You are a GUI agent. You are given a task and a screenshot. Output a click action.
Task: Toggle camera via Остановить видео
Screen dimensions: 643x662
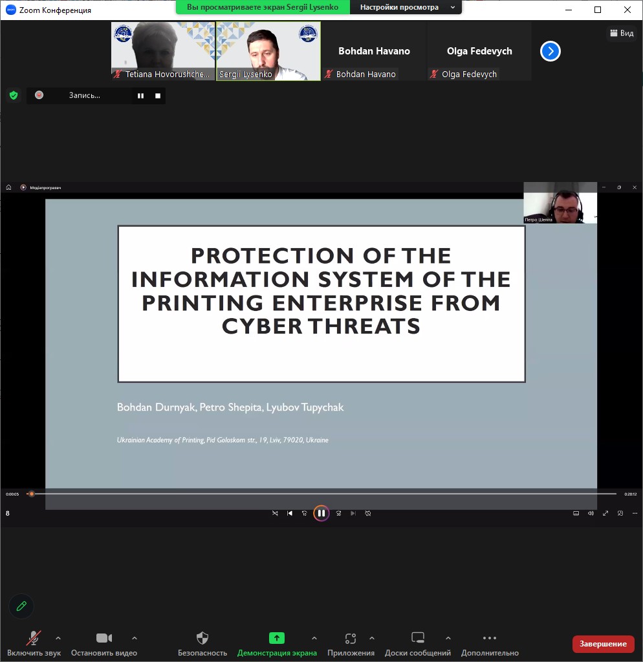click(x=104, y=639)
